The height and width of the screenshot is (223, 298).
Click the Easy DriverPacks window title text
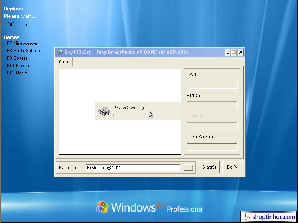(126, 52)
